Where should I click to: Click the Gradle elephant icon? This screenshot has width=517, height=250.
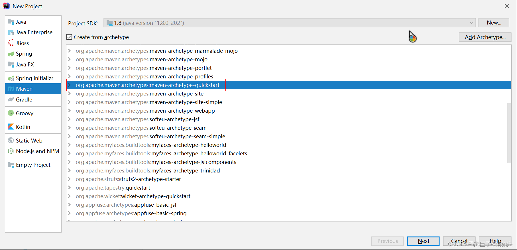click(11, 99)
